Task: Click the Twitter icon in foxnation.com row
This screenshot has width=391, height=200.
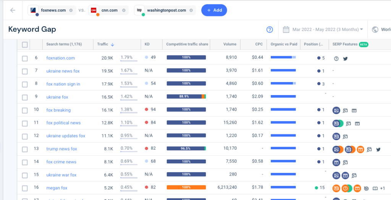Action: click(x=345, y=58)
